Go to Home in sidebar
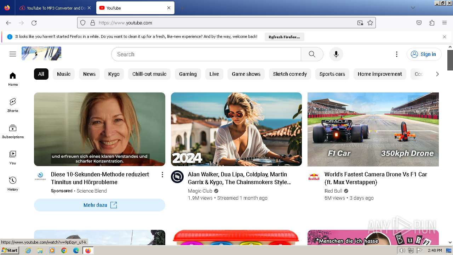This screenshot has width=453, height=255. tap(13, 79)
